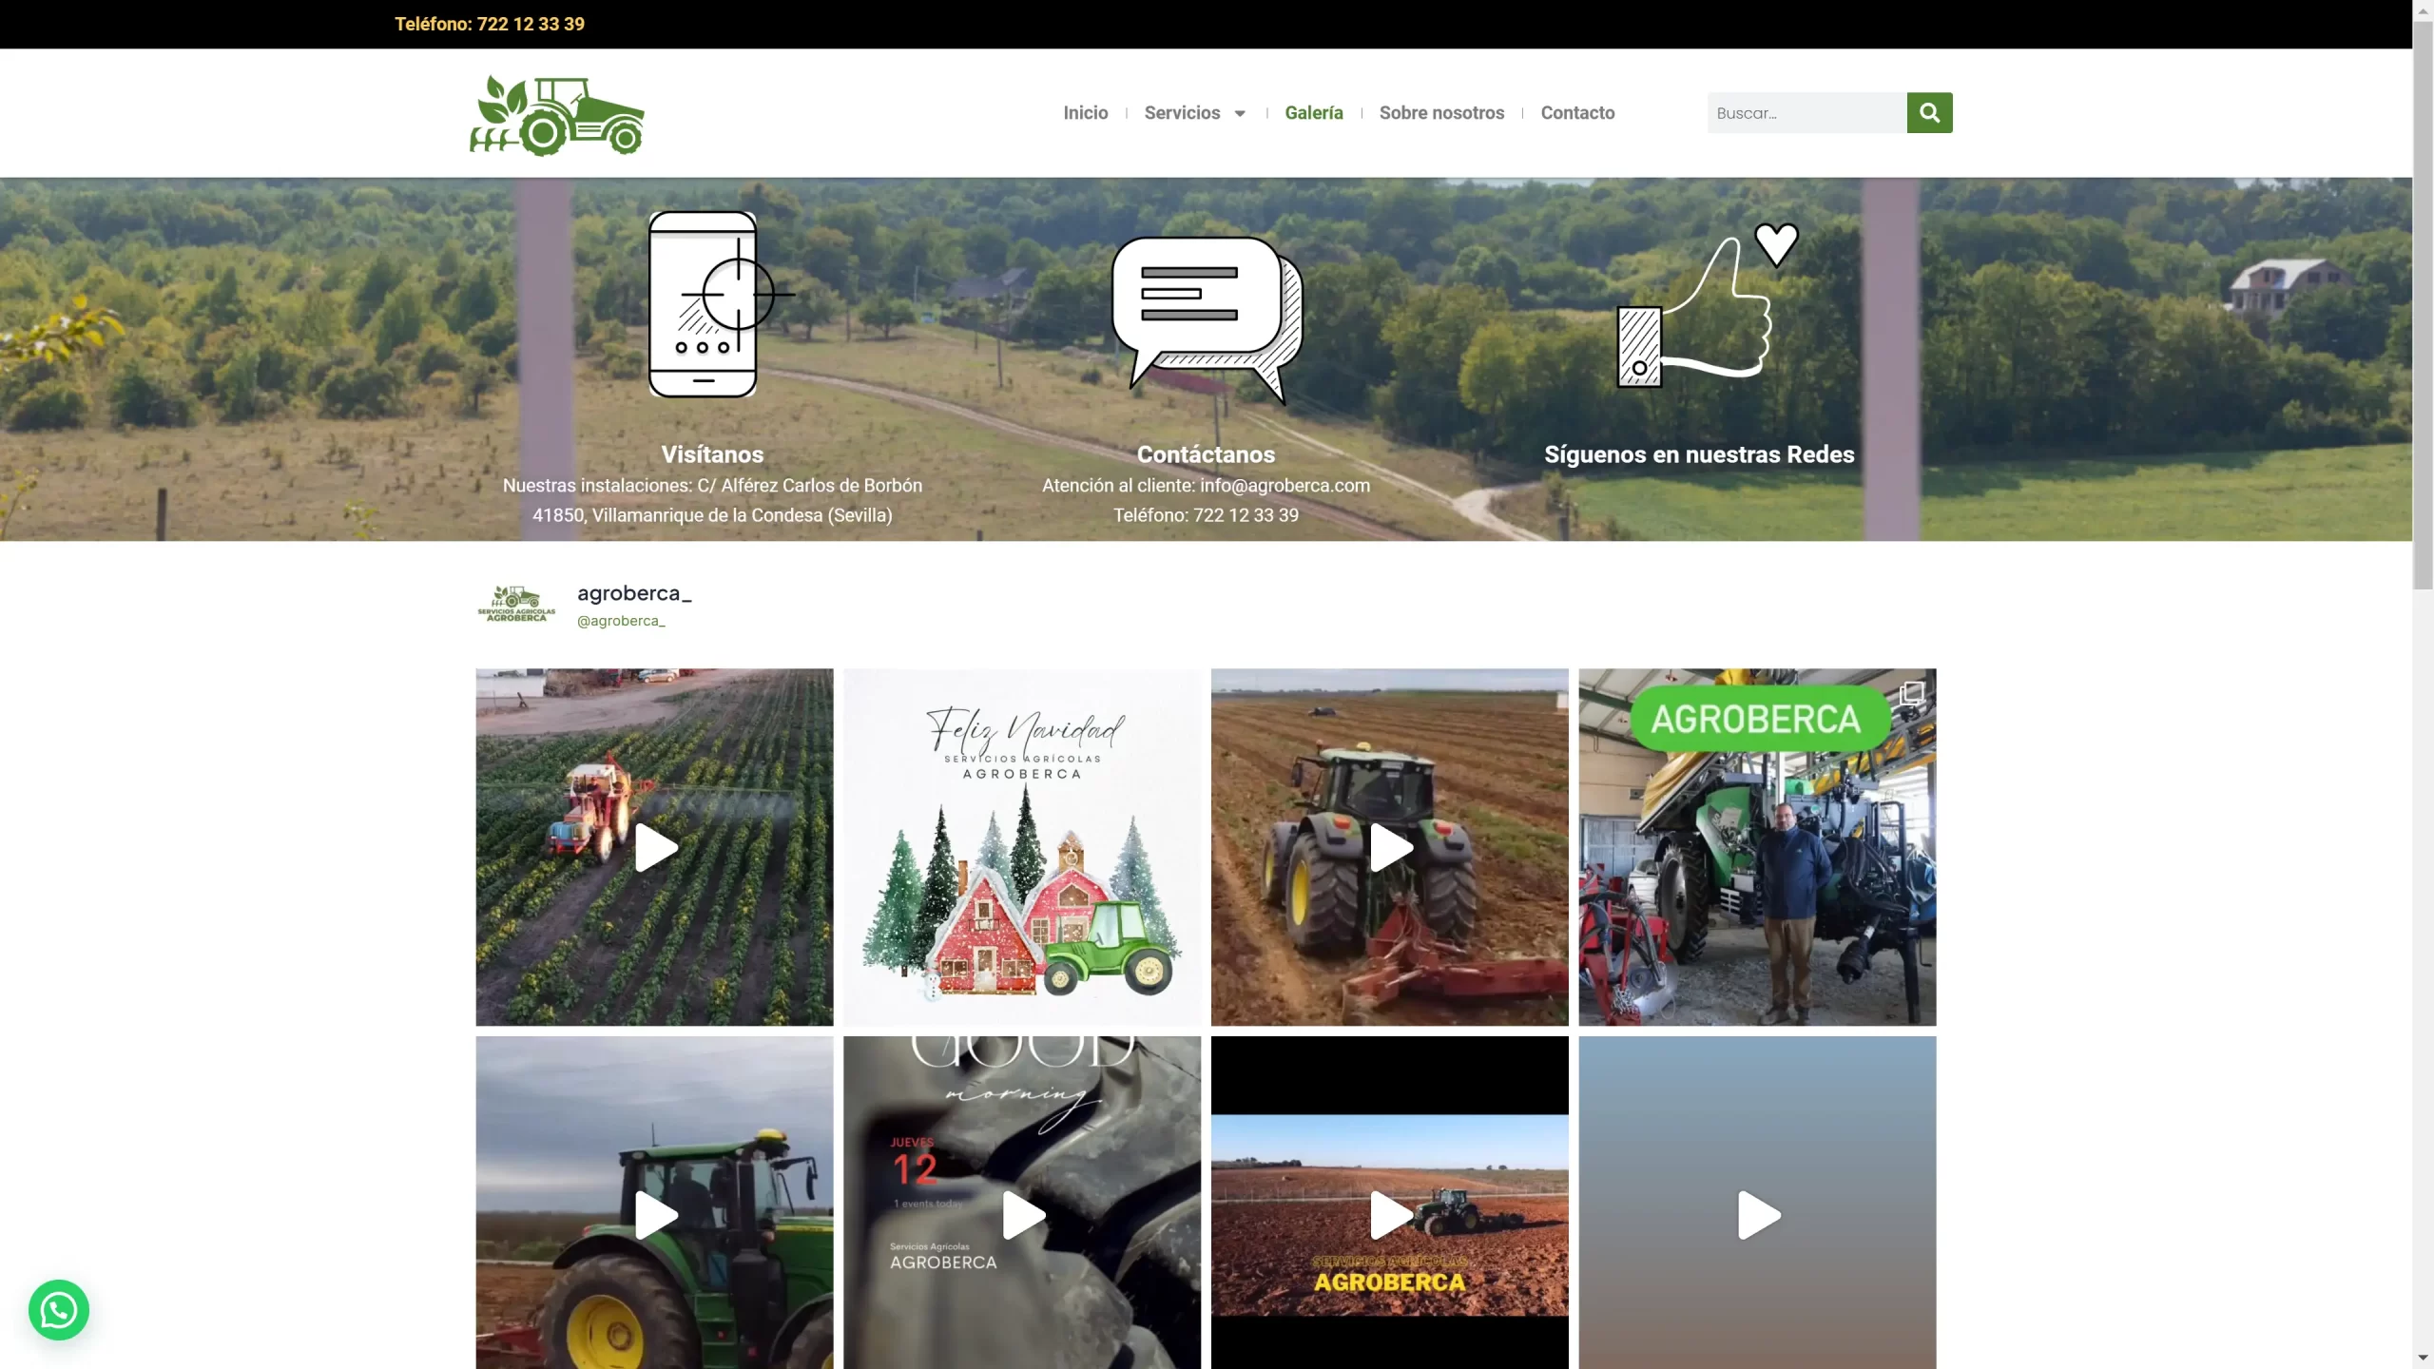Open the Sobre nosotros page

pos(1441,113)
